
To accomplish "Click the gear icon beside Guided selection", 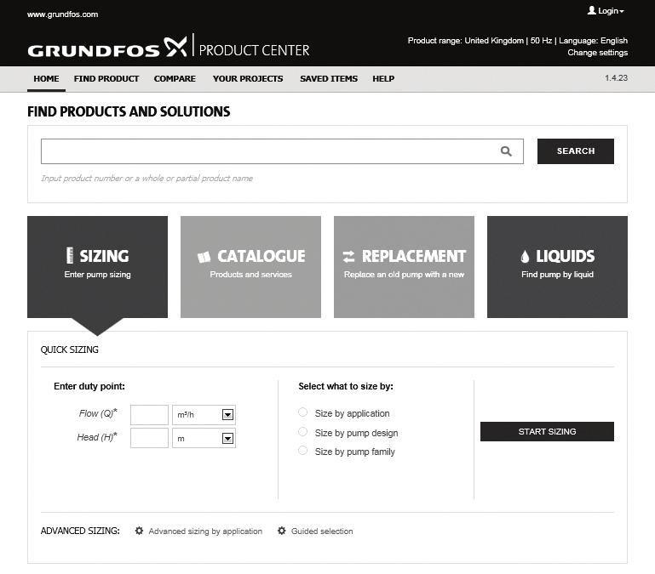I will pyautogui.click(x=282, y=531).
